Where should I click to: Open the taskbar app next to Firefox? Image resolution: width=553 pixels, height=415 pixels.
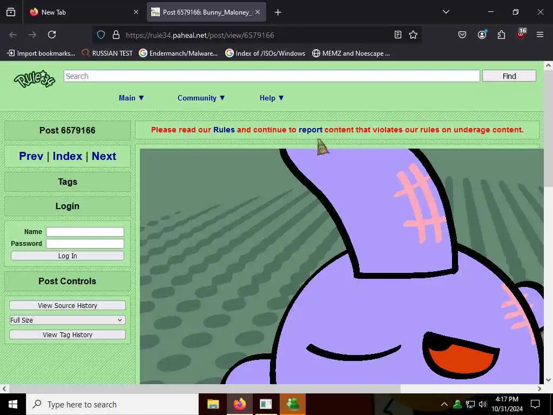pos(266,404)
